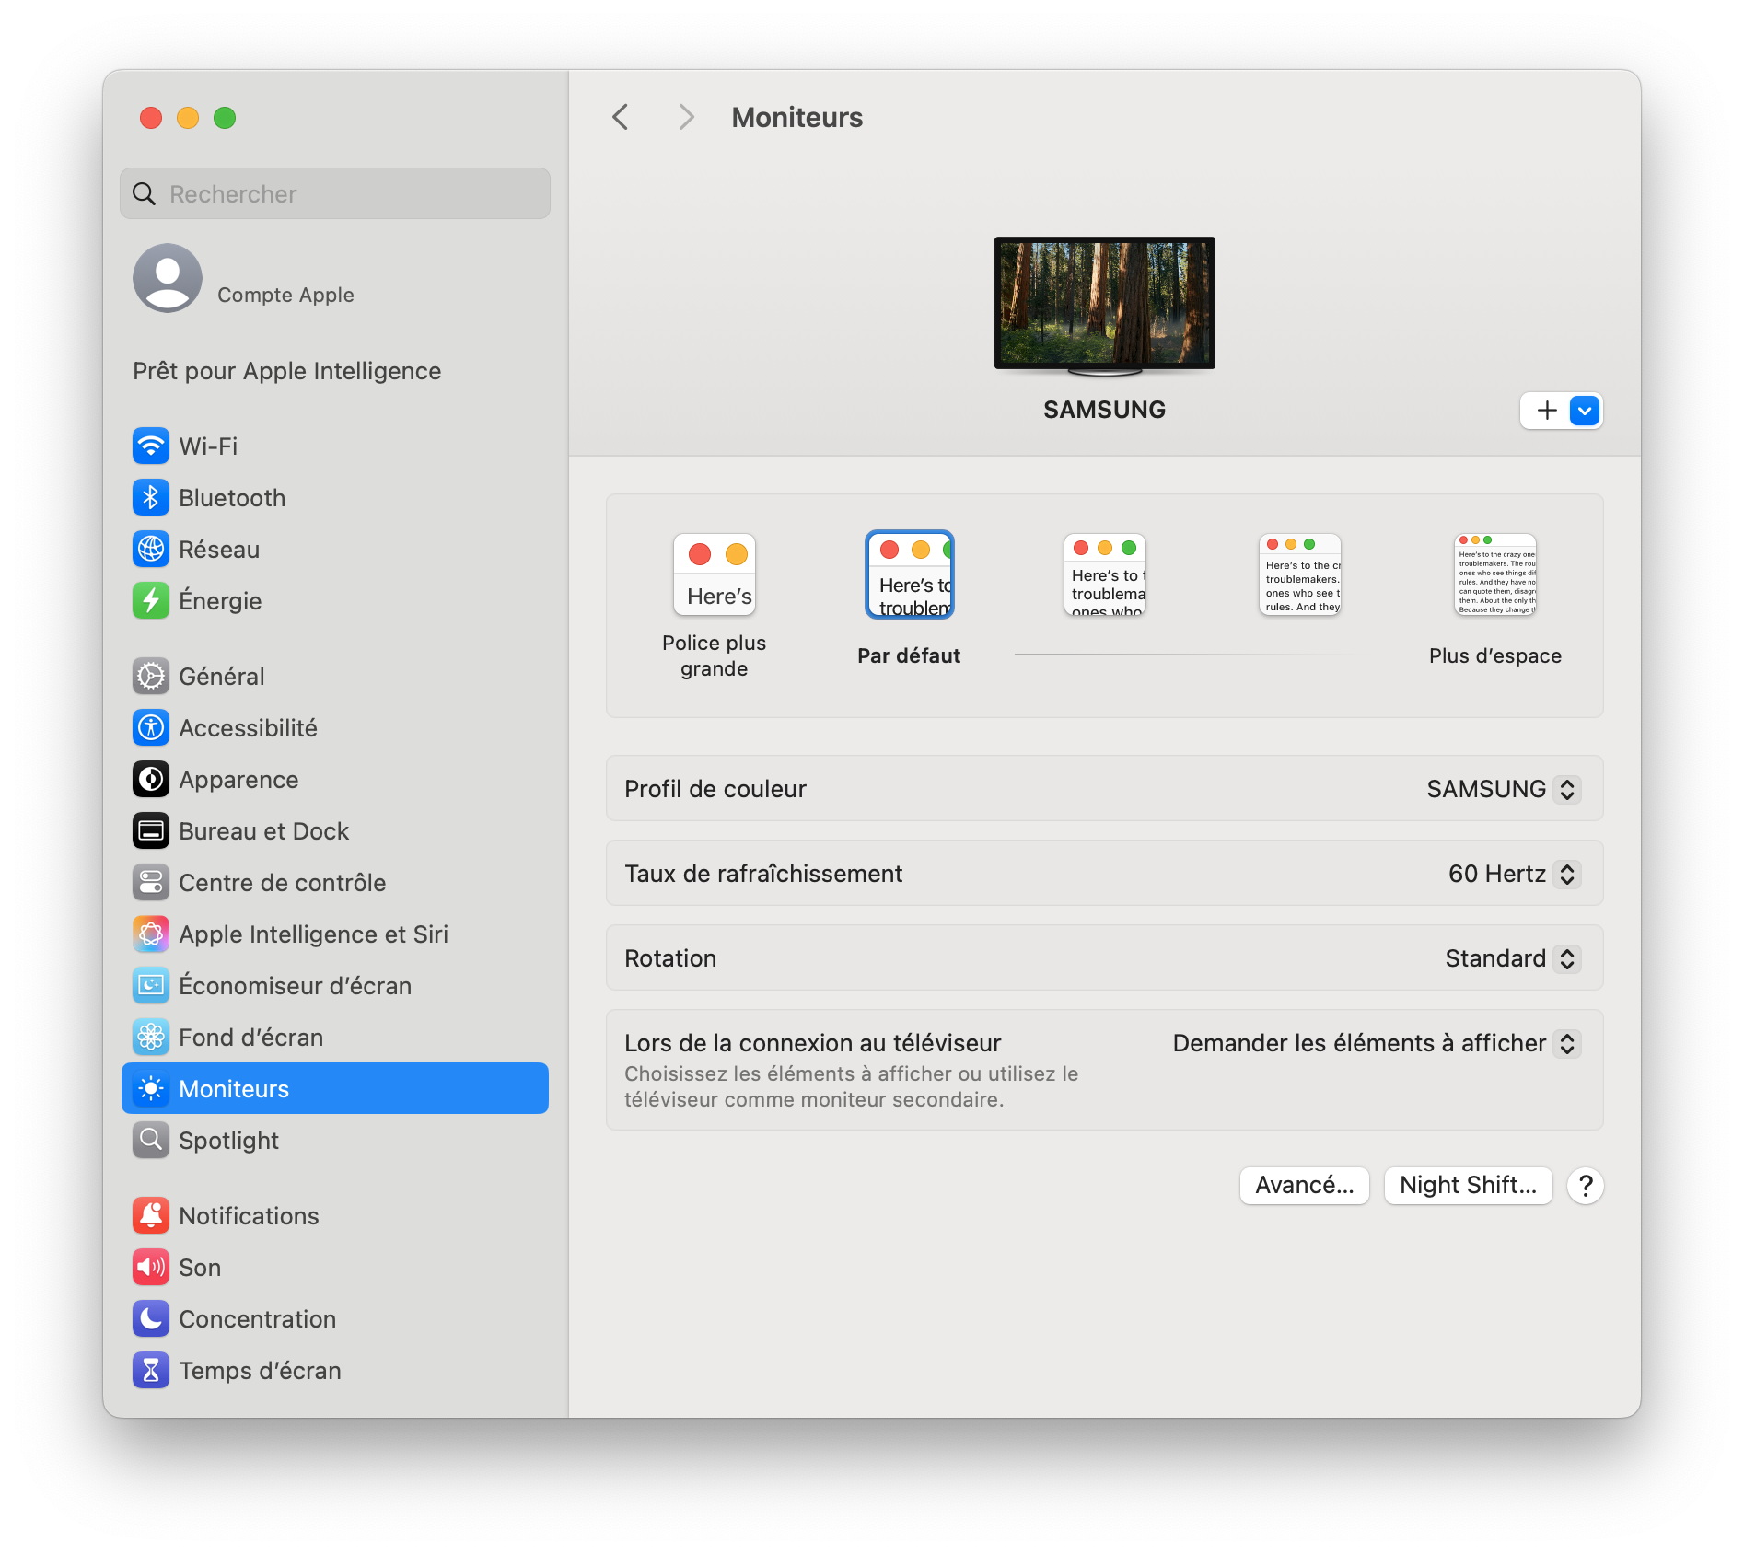Open Wi-Fi label in sidebar
The width and height of the screenshot is (1744, 1554).
pyautogui.click(x=208, y=446)
